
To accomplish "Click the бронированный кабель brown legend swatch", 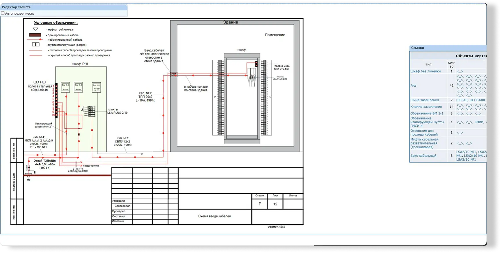I will pos(35,35).
